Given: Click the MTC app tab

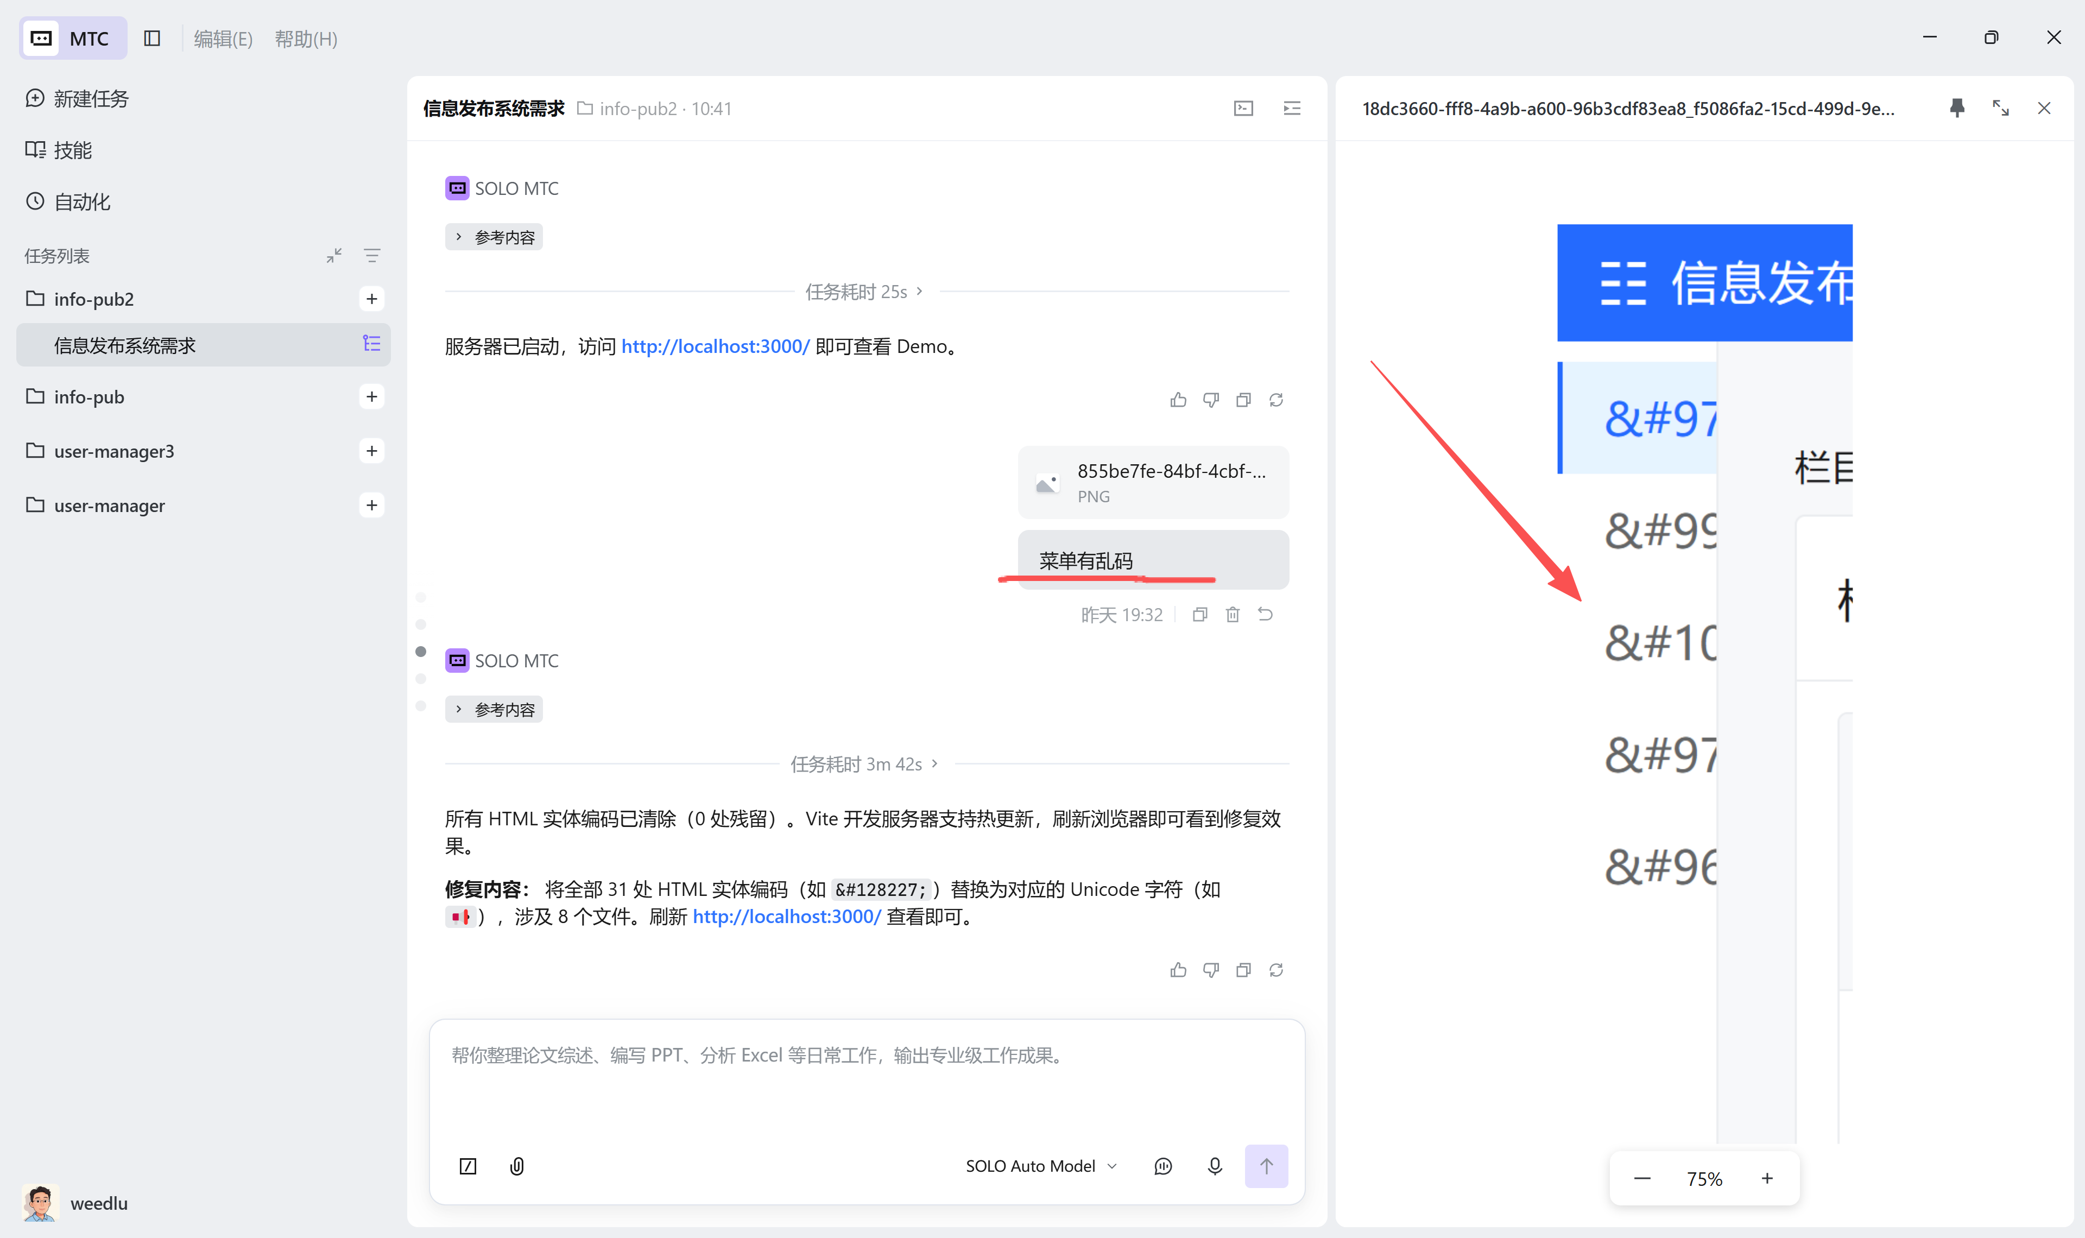Looking at the screenshot, I should pyautogui.click(x=73, y=39).
